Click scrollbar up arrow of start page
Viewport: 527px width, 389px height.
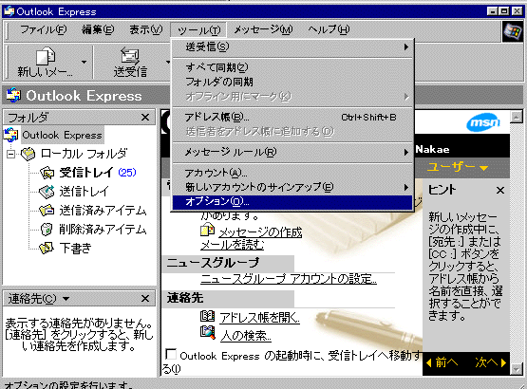(517, 117)
